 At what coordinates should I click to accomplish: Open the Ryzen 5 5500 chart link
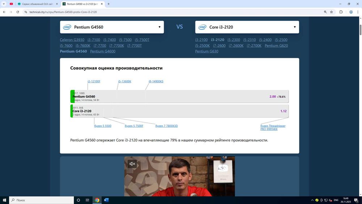coord(103,126)
